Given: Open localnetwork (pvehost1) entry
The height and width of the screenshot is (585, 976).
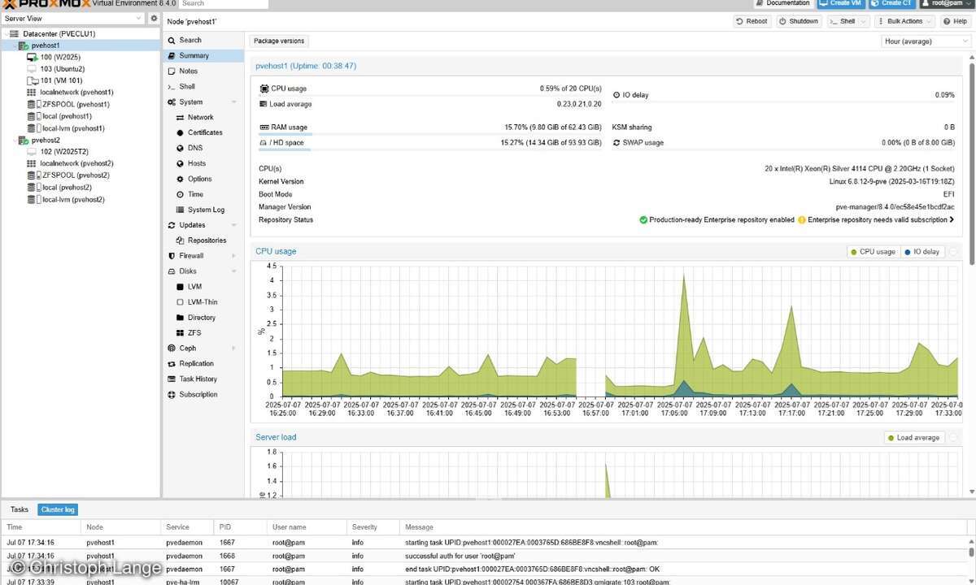Looking at the screenshot, I should click(x=76, y=93).
